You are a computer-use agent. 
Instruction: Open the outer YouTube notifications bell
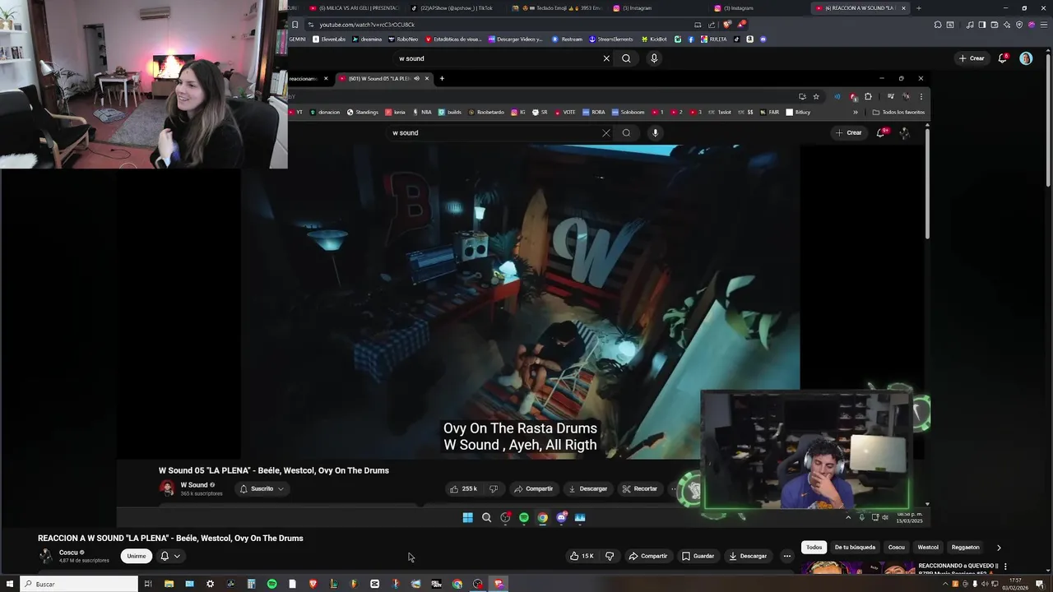click(1003, 58)
